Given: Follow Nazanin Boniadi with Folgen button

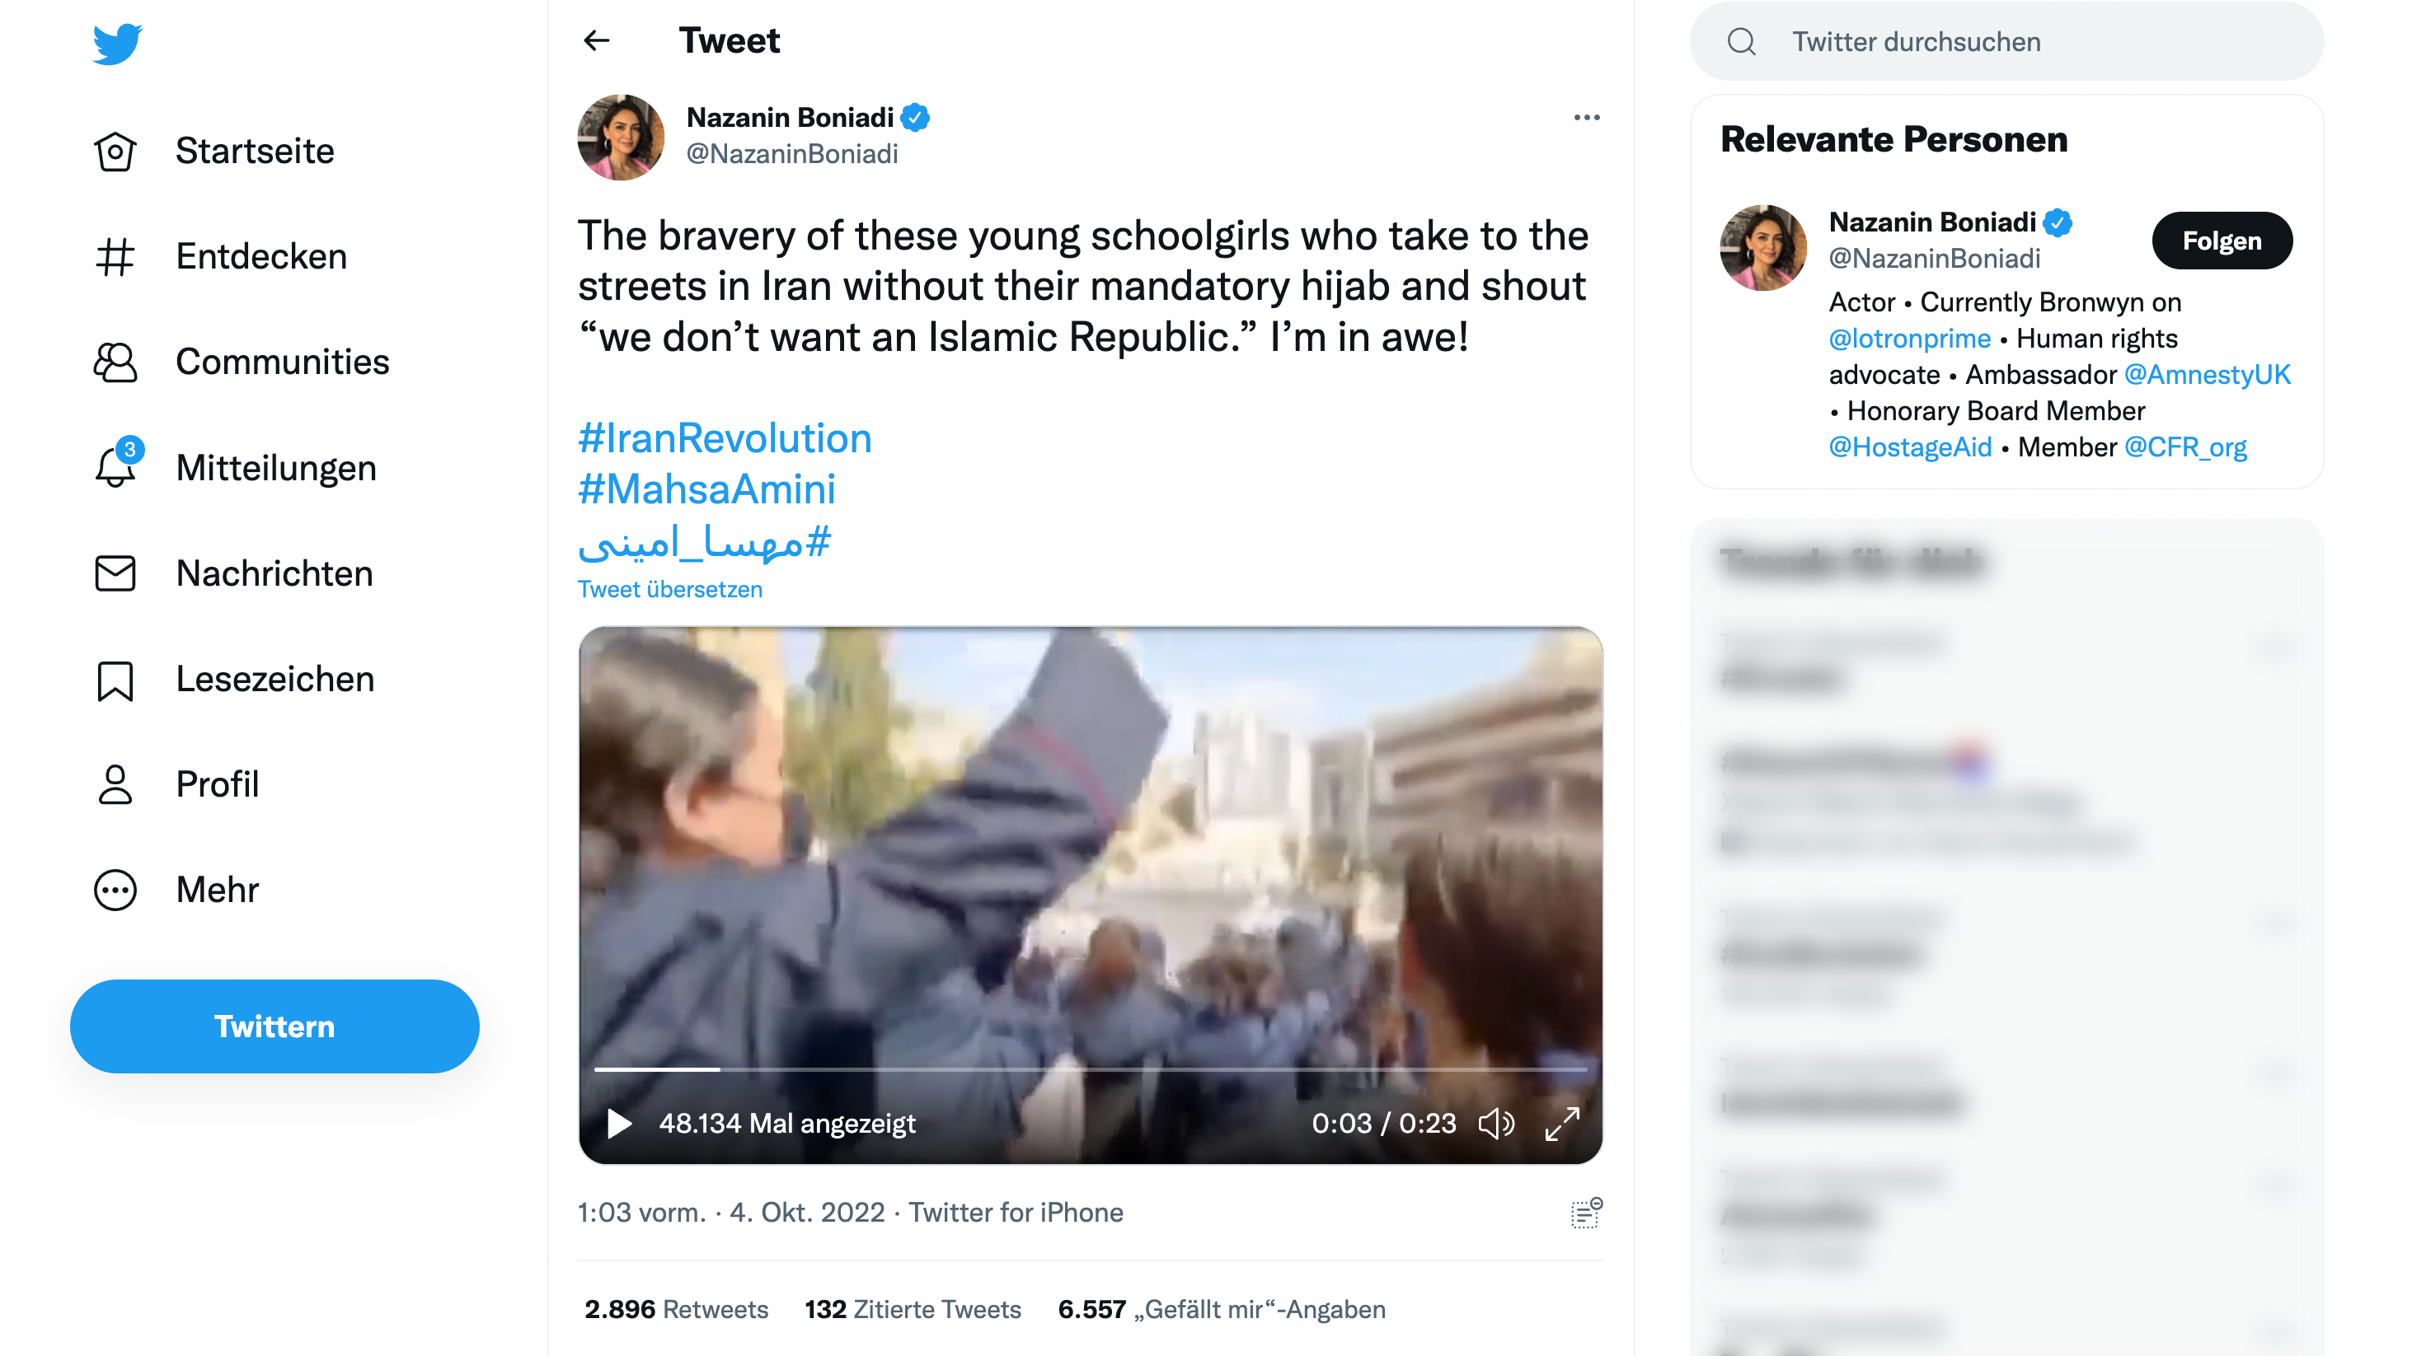Looking at the screenshot, I should (x=2221, y=241).
